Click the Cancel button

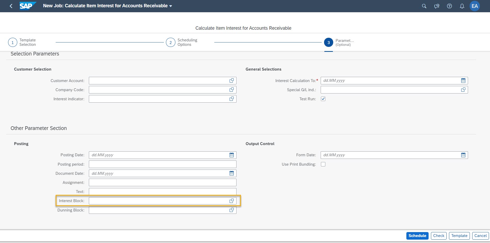[x=480, y=236]
